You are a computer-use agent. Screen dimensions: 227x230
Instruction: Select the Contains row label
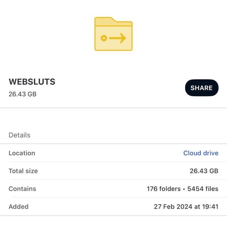point(22,189)
